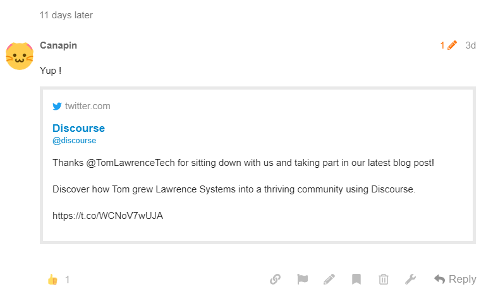Like the post with thumbs up icon
This screenshot has width=486, height=306.
point(52,280)
